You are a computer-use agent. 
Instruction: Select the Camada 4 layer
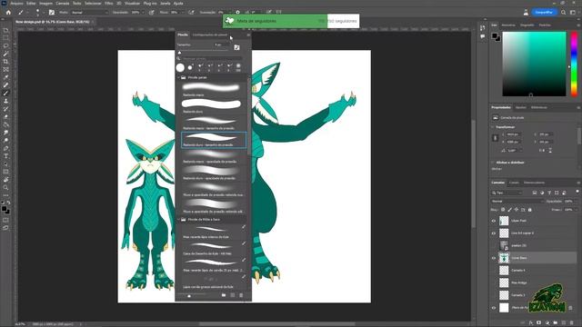(535, 271)
